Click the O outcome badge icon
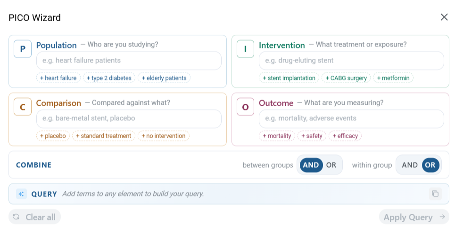455x226 pixels. (x=245, y=107)
